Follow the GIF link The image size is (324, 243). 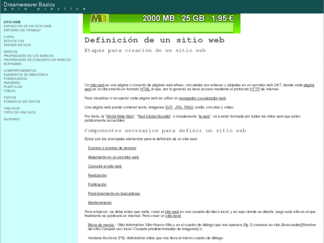click(x=169, y=107)
